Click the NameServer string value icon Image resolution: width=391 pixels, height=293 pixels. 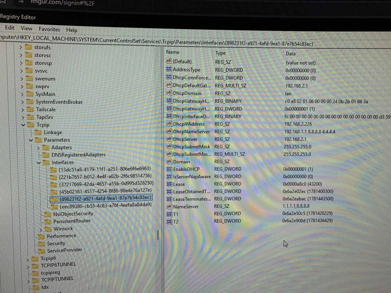tap(169, 206)
